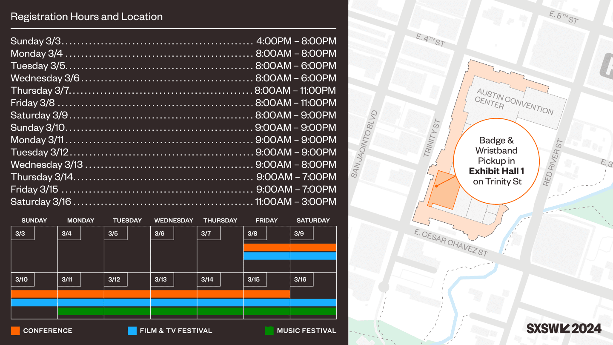
Task: Click the blue Film & TV Festival swatch
Action: click(x=132, y=331)
